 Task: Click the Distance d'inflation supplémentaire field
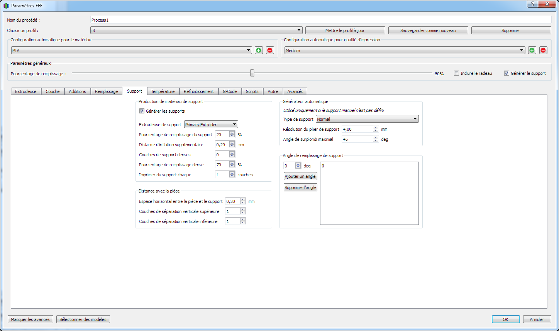(222, 145)
